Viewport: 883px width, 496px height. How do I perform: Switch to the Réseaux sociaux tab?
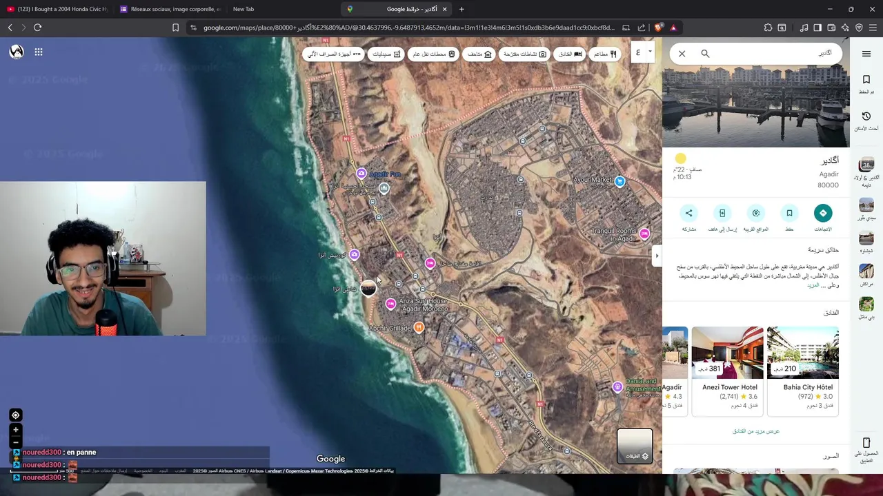point(170,9)
